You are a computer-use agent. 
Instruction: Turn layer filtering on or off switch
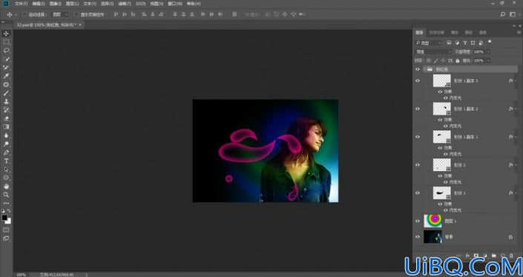[x=490, y=42]
